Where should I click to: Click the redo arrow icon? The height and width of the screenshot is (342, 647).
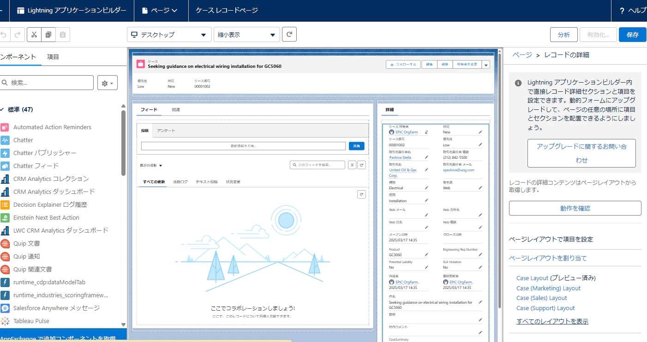[17, 35]
